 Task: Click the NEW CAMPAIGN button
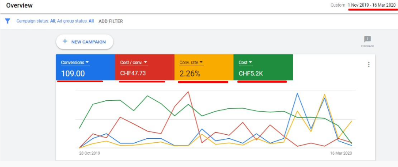coord(84,42)
